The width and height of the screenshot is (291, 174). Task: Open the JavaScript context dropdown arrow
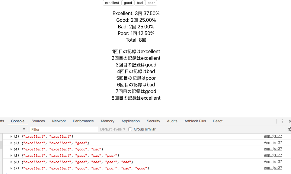(x=24, y=129)
